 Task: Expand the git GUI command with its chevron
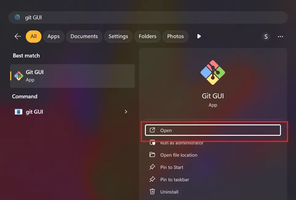126,112
